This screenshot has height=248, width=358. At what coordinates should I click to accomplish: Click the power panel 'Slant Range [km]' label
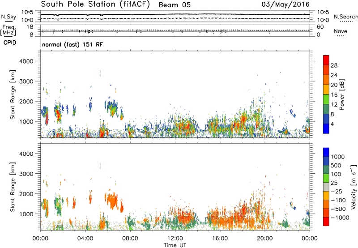coord(13,94)
